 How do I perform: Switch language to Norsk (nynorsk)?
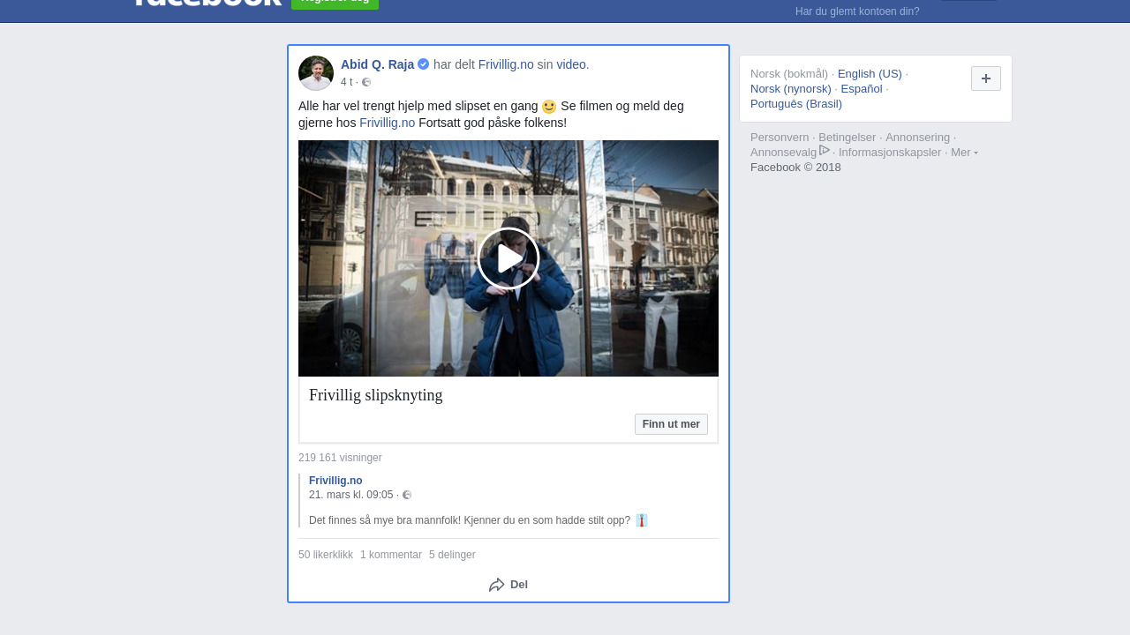(791, 88)
